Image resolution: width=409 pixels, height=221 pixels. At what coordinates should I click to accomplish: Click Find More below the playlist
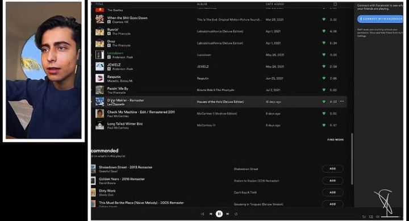point(336,140)
